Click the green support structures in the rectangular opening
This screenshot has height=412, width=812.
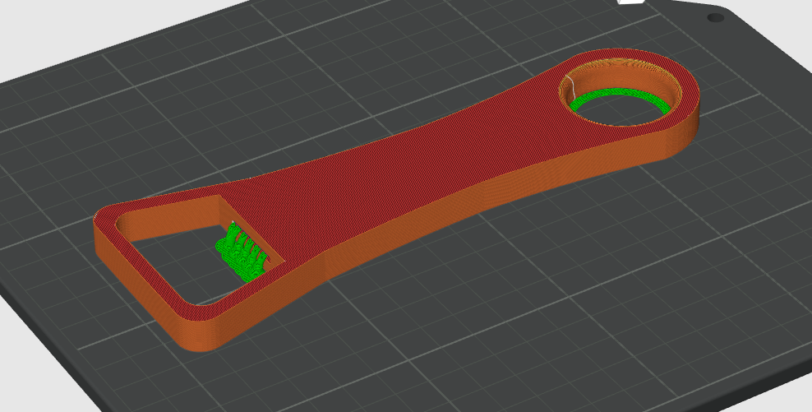(x=242, y=253)
